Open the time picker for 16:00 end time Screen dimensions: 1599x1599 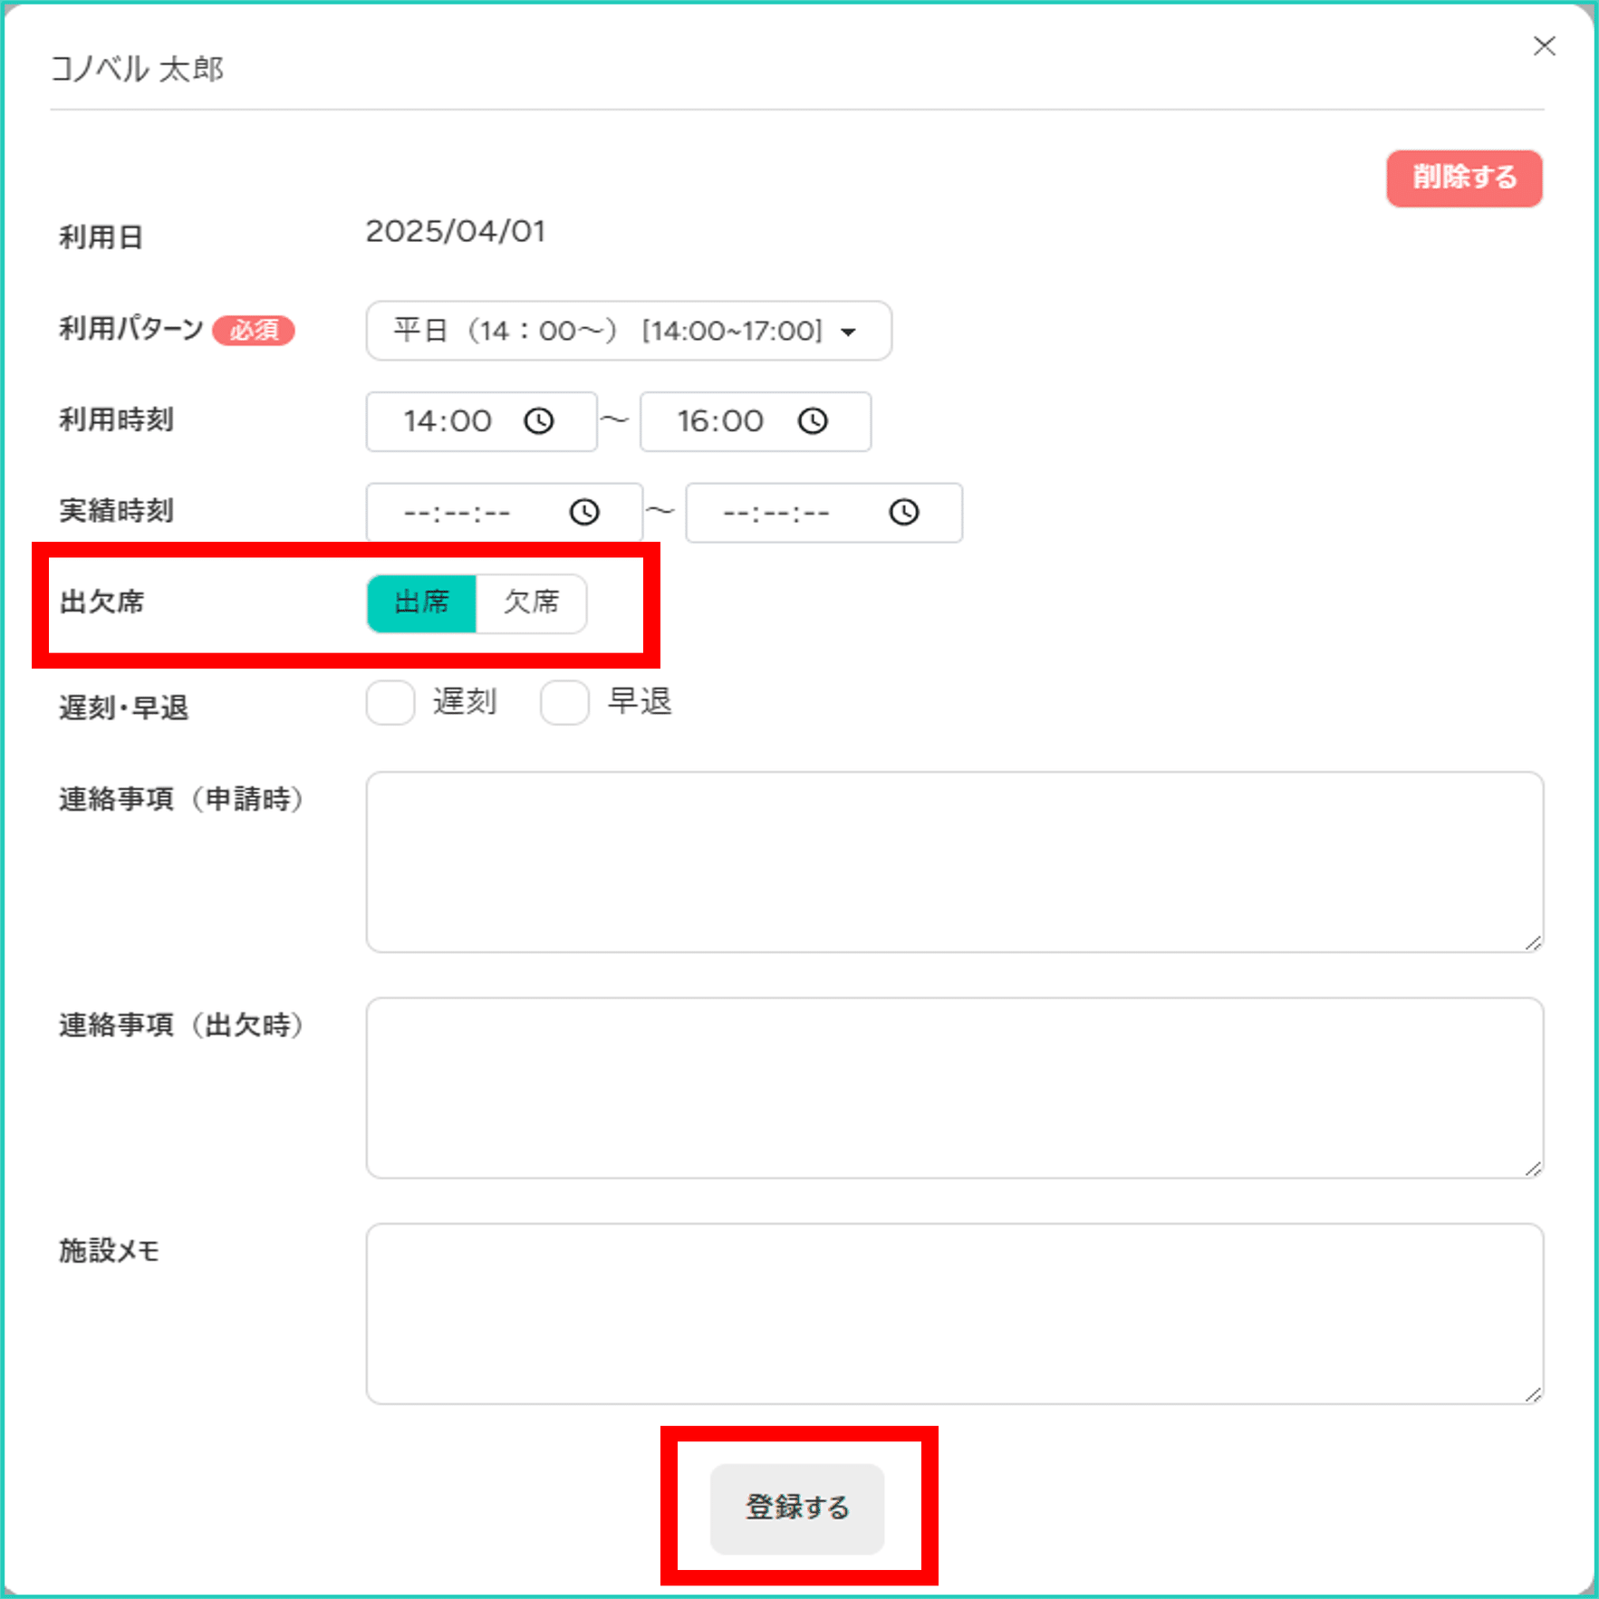[814, 420]
